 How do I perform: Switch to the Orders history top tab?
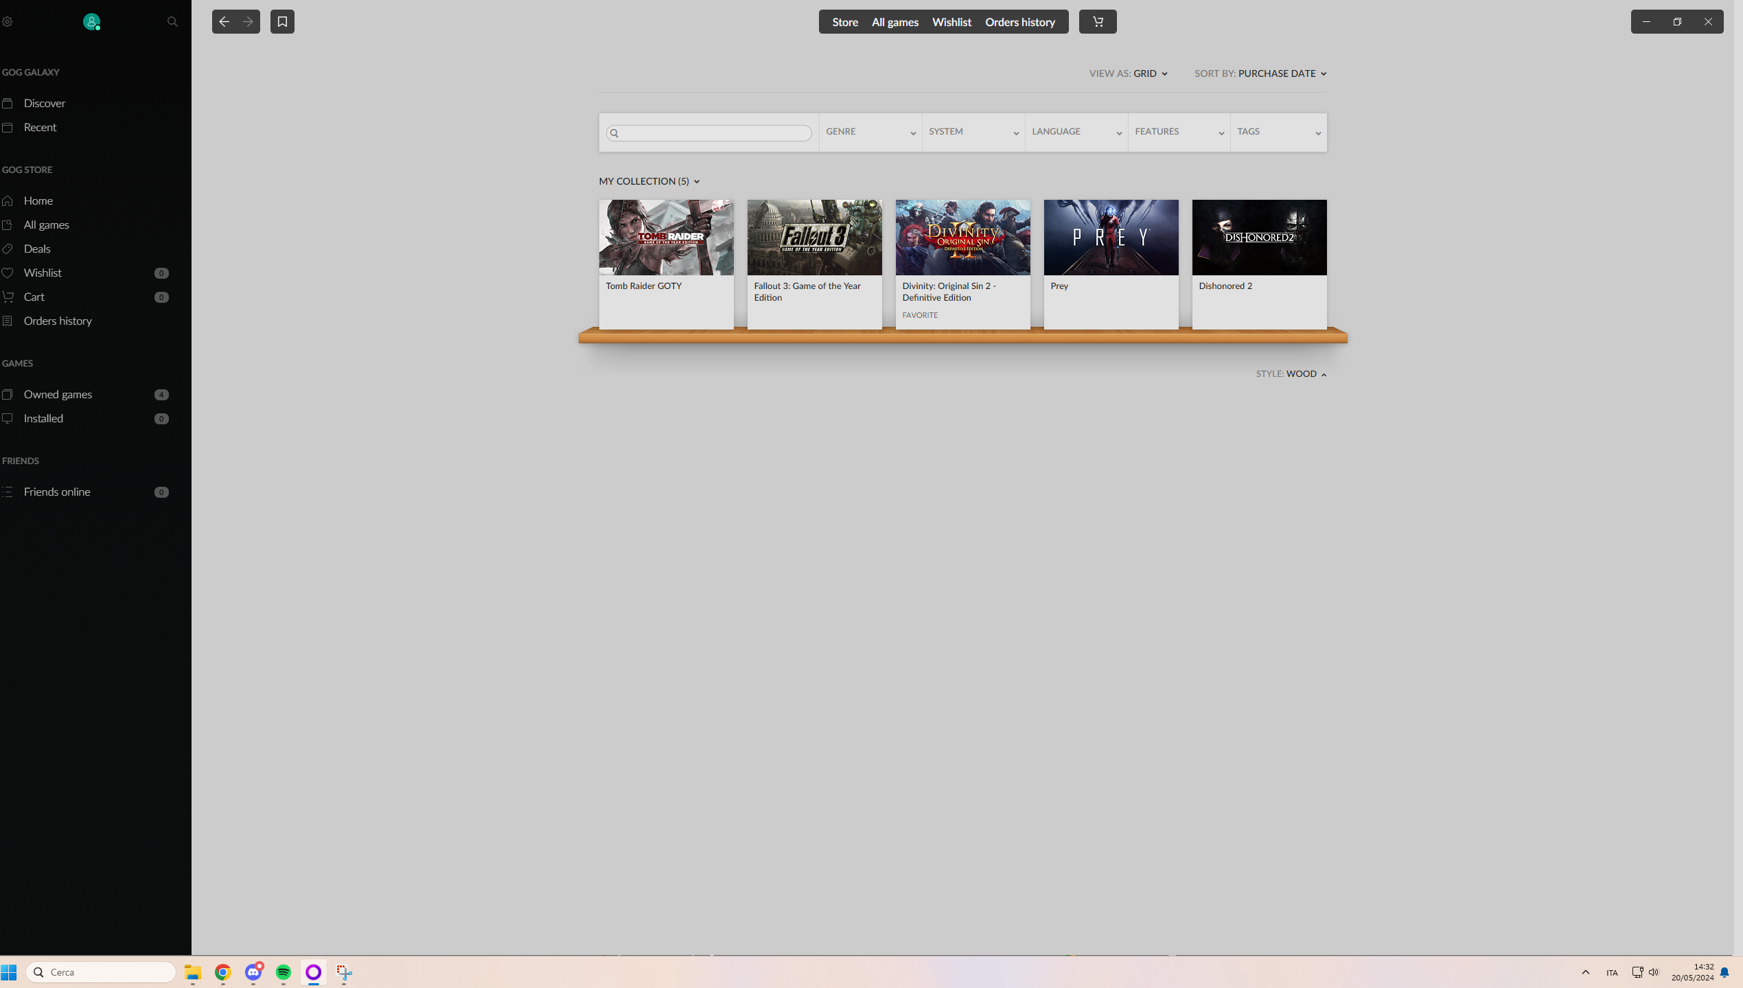coord(1020,22)
